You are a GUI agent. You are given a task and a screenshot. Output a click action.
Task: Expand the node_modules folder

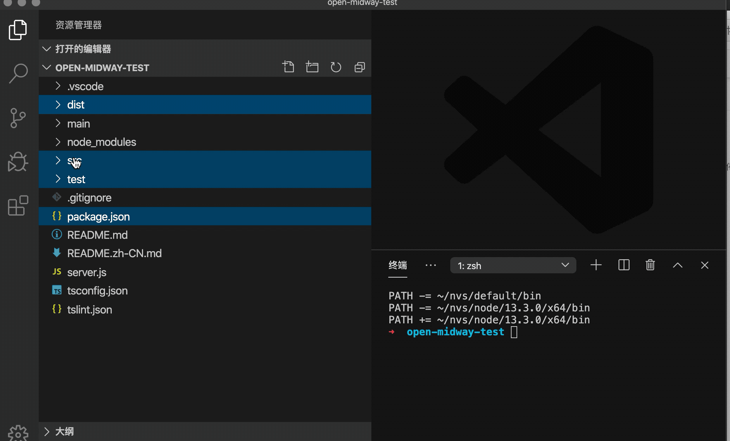coord(58,142)
